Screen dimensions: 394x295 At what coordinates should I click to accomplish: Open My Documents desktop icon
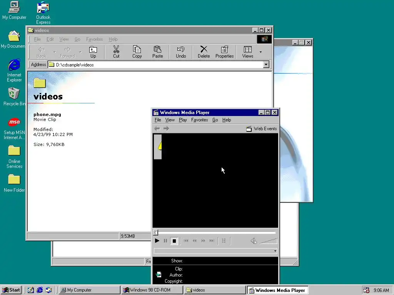[13, 40]
